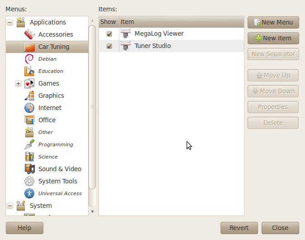Click the Universal Access icon
The image size is (305, 240).
pos(29,193)
